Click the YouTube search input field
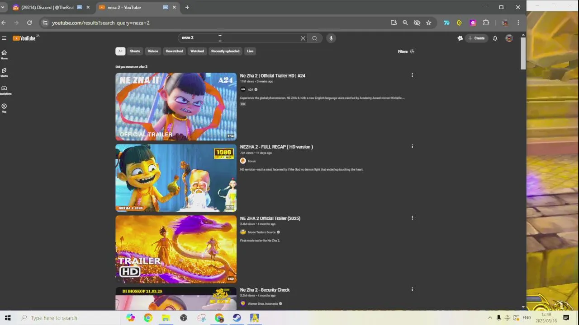 click(239, 38)
